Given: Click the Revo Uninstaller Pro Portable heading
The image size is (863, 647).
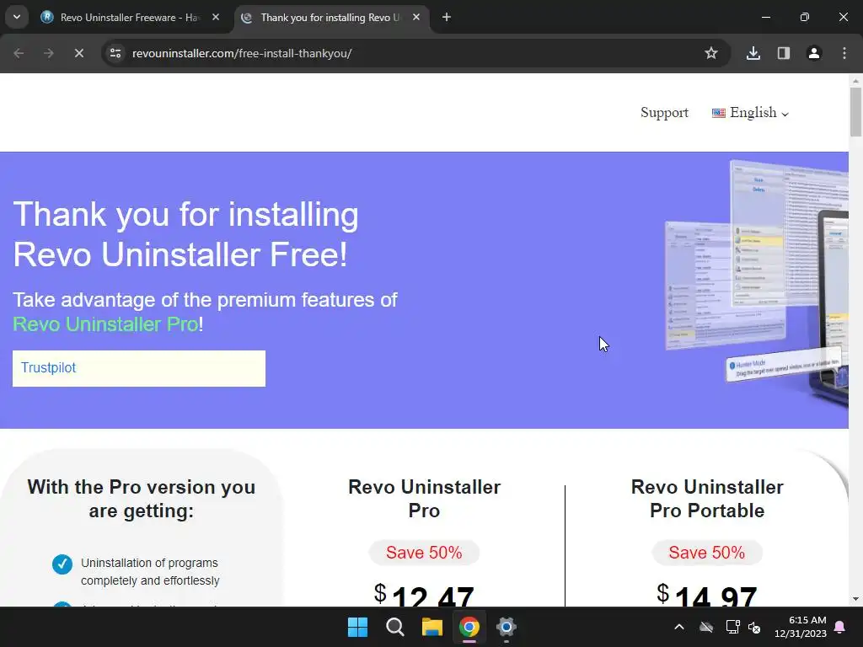Looking at the screenshot, I should pos(707,499).
